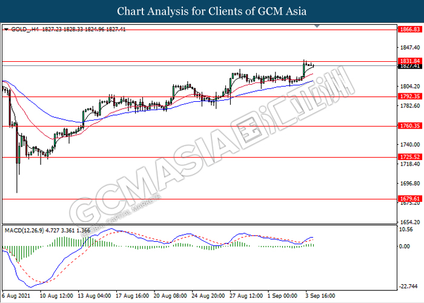
Task: Click the 10 Aug 12:00 time label
Action: click(56, 296)
